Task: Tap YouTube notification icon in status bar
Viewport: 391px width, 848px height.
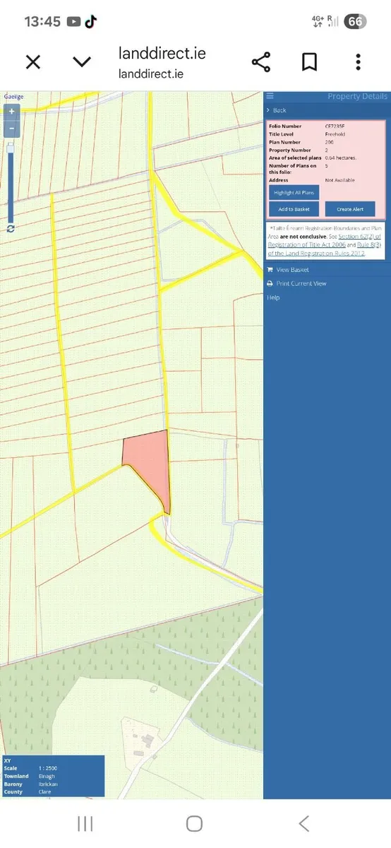Action: coord(74,21)
